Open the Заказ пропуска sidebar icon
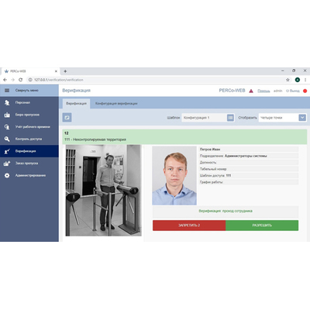Image resolution: width=310 pixels, height=310 pixels. click(7, 164)
